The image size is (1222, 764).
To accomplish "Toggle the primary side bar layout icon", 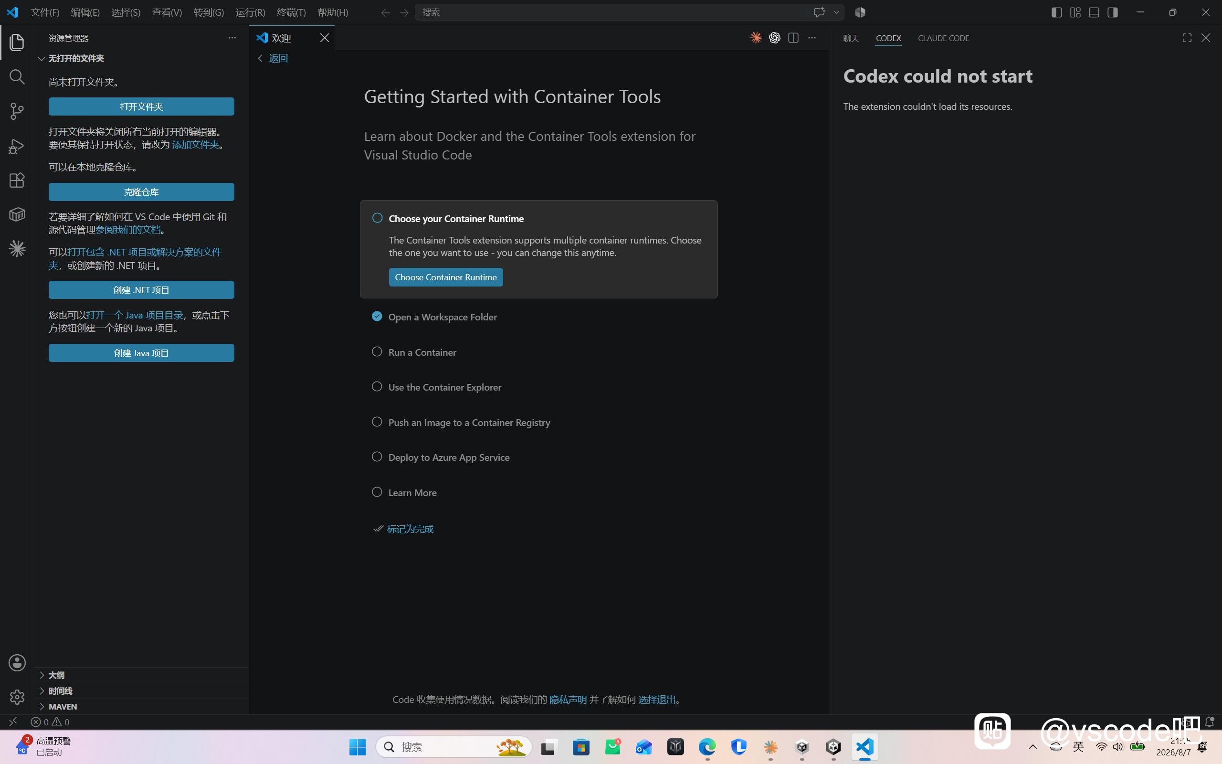I will pyautogui.click(x=1056, y=12).
